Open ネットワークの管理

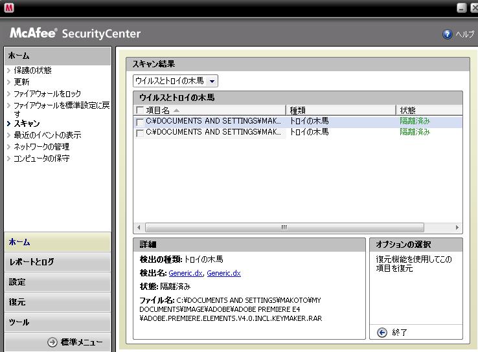(x=41, y=146)
